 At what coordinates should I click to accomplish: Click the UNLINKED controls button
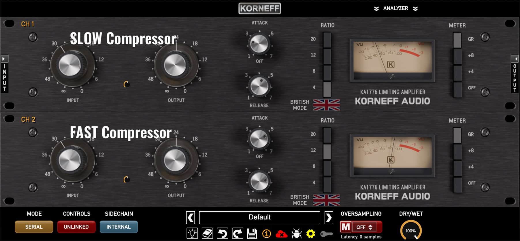point(76,227)
